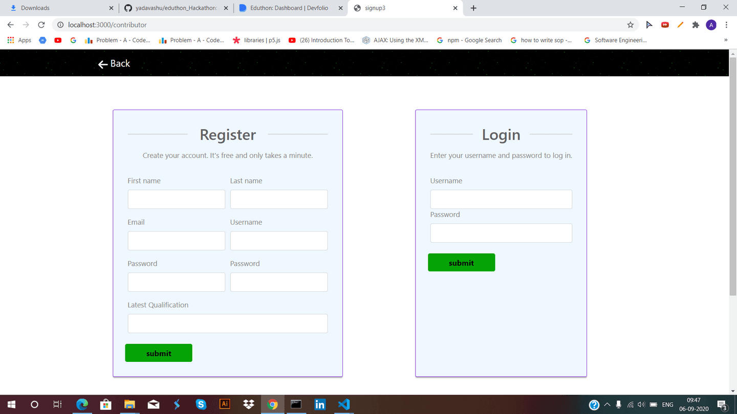Open the npm - Google Search bookmark
The width and height of the screenshot is (737, 414).
pos(469,40)
